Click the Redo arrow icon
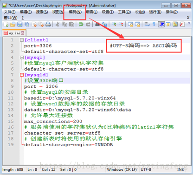This screenshot has width=193, height=175. coord(88,24)
